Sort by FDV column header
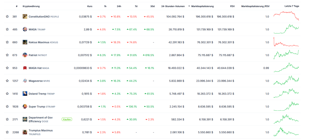This screenshot has height=139, width=314. [232, 6]
